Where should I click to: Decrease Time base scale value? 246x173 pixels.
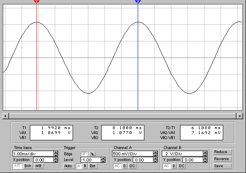tap(56, 155)
